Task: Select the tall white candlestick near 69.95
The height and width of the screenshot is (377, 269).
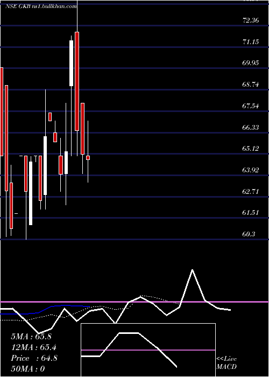Action: pyautogui.click(x=72, y=63)
